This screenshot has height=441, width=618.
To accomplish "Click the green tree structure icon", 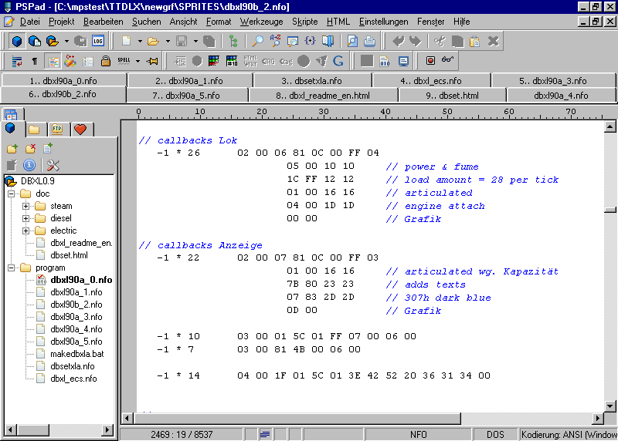I will click(x=233, y=41).
